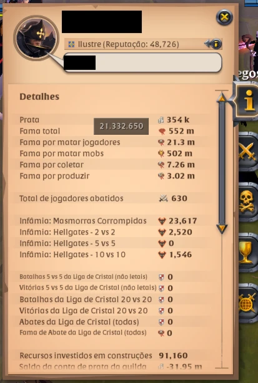Click the scrollbar down arrow
The image size is (258, 383).
pyautogui.click(x=222, y=229)
